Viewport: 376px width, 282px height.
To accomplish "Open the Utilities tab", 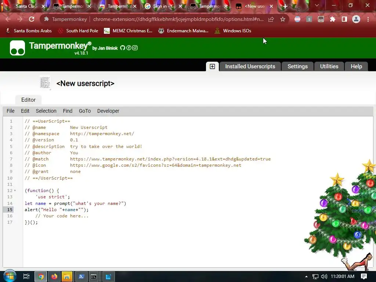I will 329,66.
